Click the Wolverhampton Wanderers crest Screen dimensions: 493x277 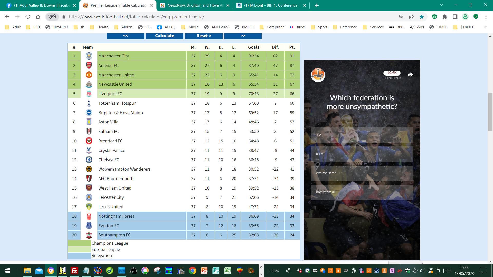click(89, 169)
